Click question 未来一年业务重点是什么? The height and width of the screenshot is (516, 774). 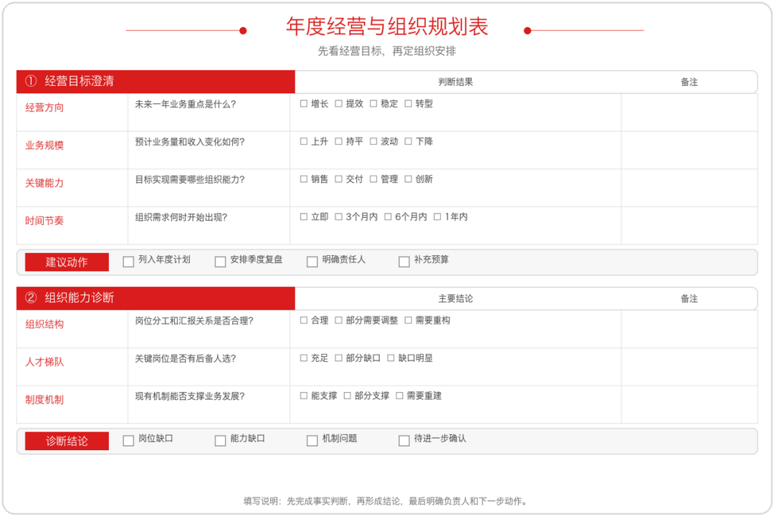[186, 104]
